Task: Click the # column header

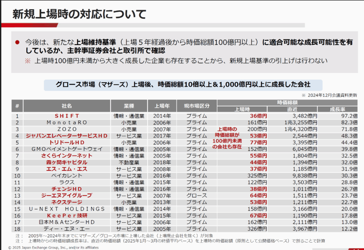Action: tap(17, 106)
